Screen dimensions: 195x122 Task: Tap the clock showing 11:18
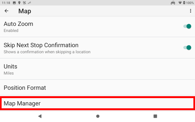pyautogui.click(x=6, y=3)
